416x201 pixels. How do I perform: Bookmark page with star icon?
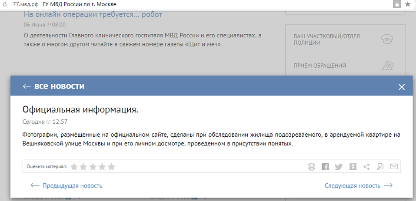pyautogui.click(x=408, y=4)
